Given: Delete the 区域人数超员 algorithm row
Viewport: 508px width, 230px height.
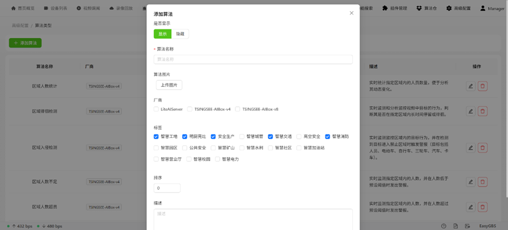Looking at the screenshot, I should (x=483, y=207).
